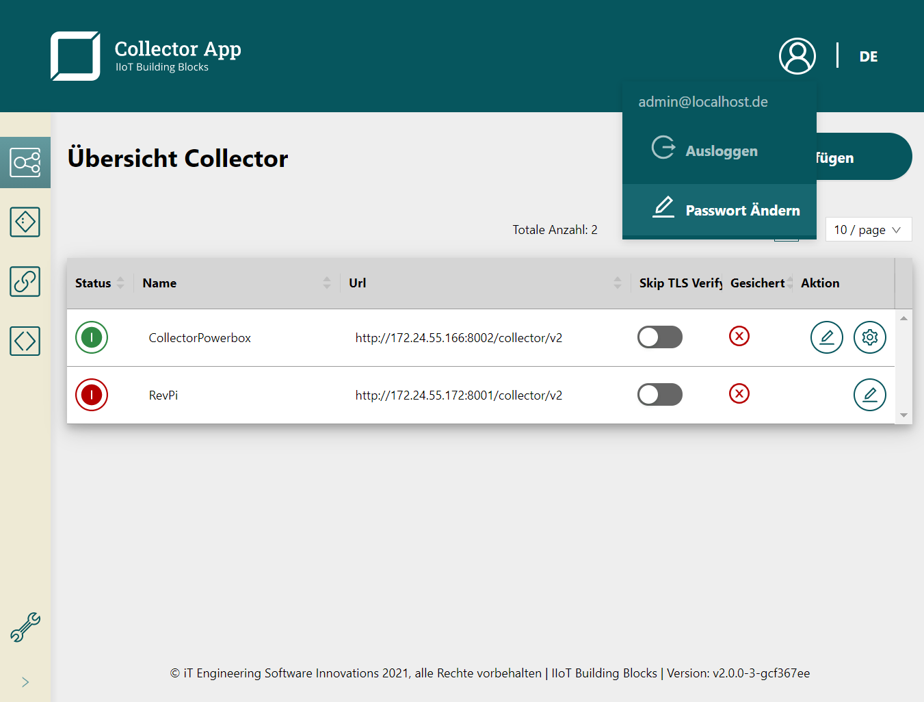This screenshot has height=702, width=924.
Task: Switch language using the DE button
Action: pos(868,57)
